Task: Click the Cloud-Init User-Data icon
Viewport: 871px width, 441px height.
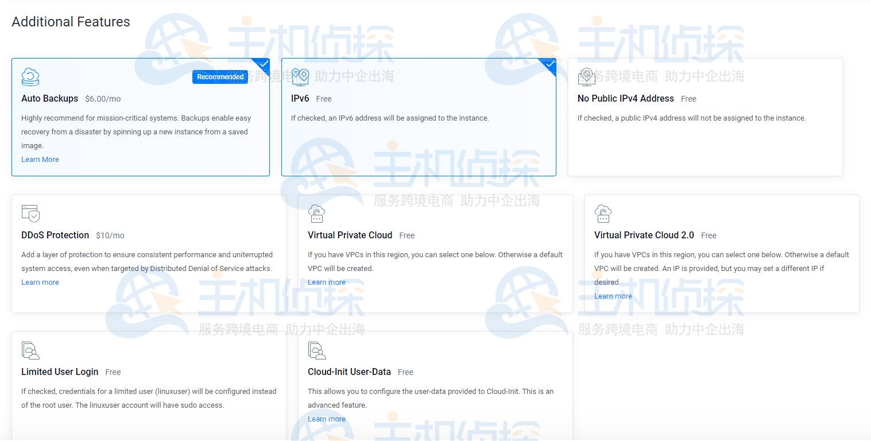Action: click(316, 350)
